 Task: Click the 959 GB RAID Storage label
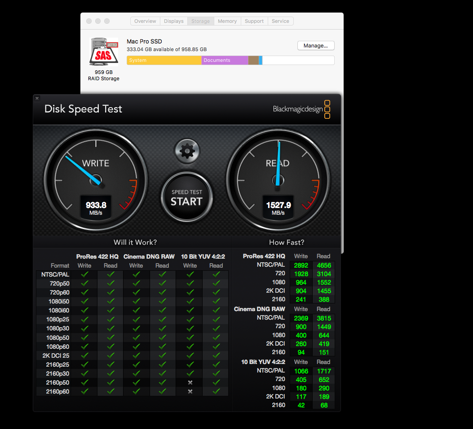click(103, 75)
